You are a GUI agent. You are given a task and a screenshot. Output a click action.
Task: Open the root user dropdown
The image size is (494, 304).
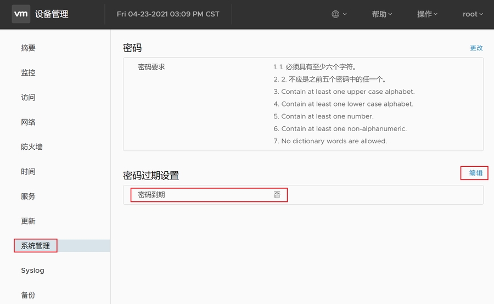(x=473, y=14)
